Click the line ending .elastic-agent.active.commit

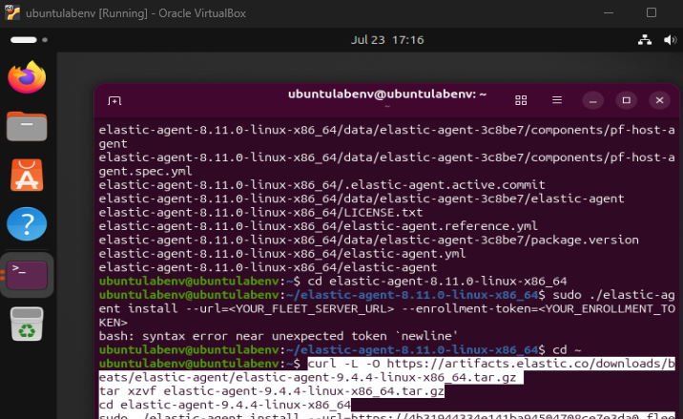point(321,185)
